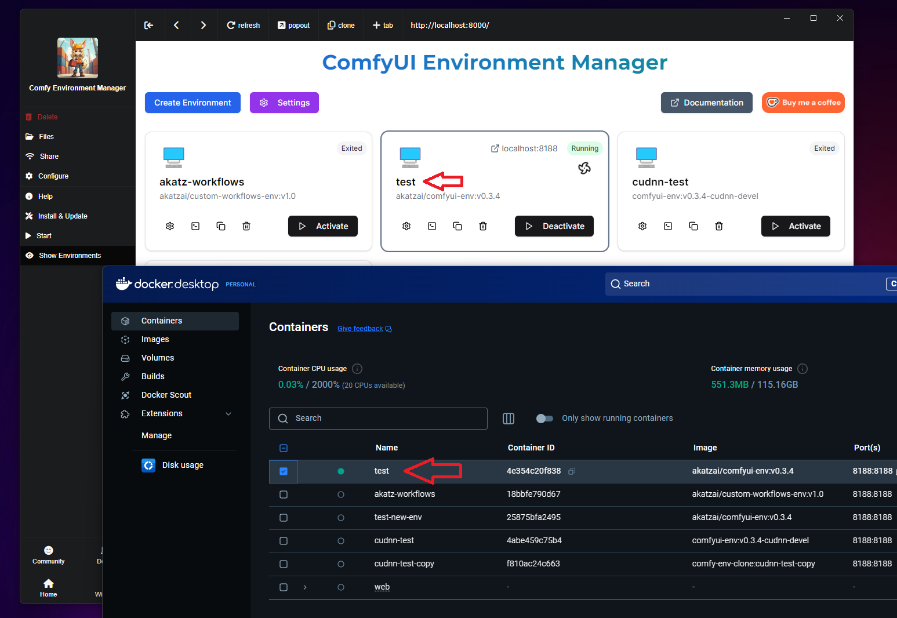Open column chooser icon in Docker Containers
This screenshot has height=618, width=897.
pos(509,419)
